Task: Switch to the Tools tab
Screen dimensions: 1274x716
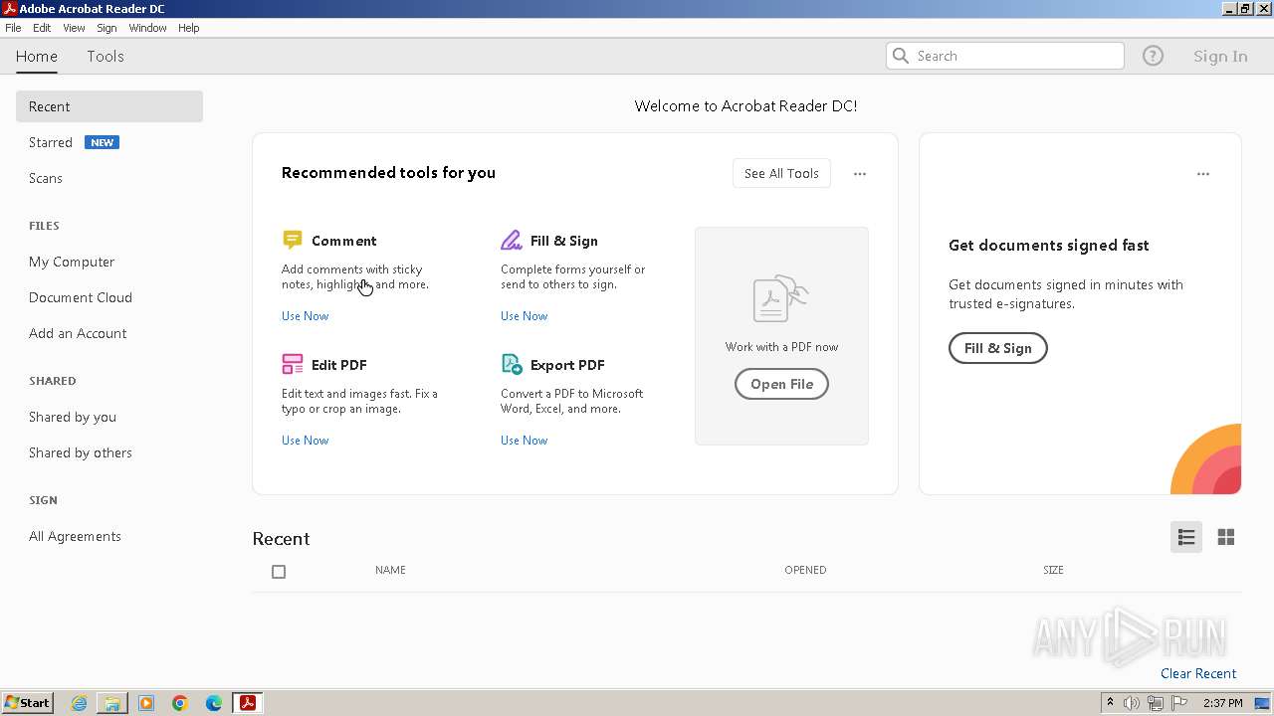Action: coord(106,56)
